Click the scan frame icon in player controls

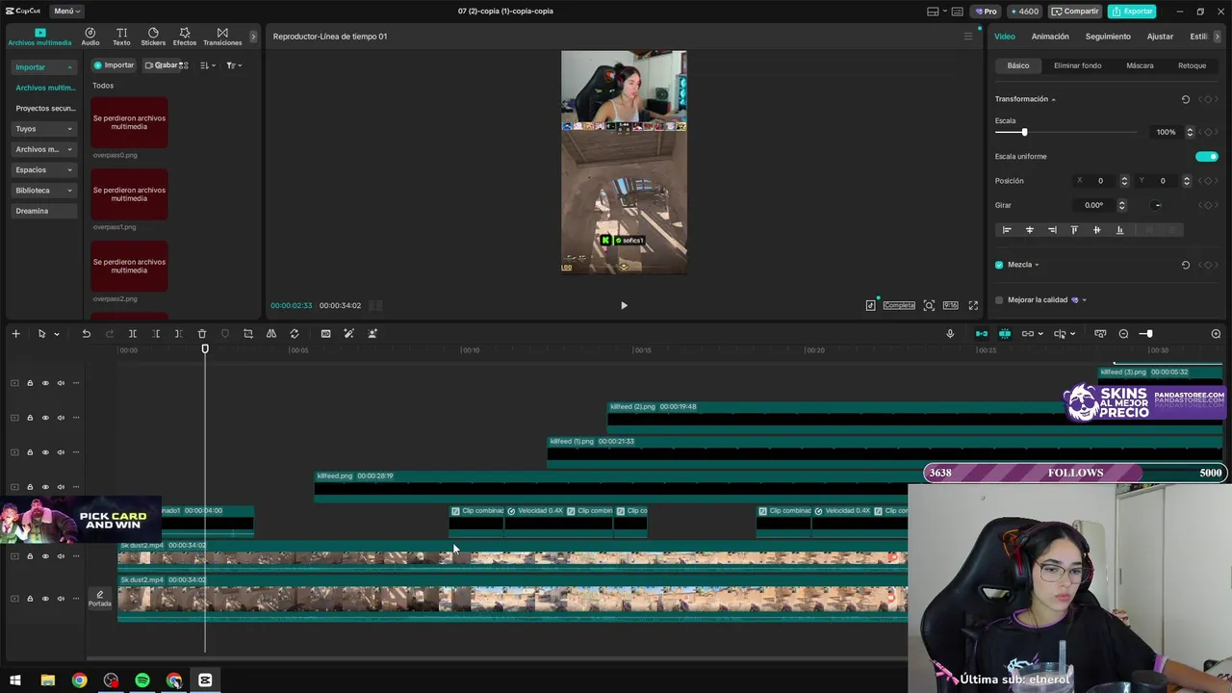point(929,305)
